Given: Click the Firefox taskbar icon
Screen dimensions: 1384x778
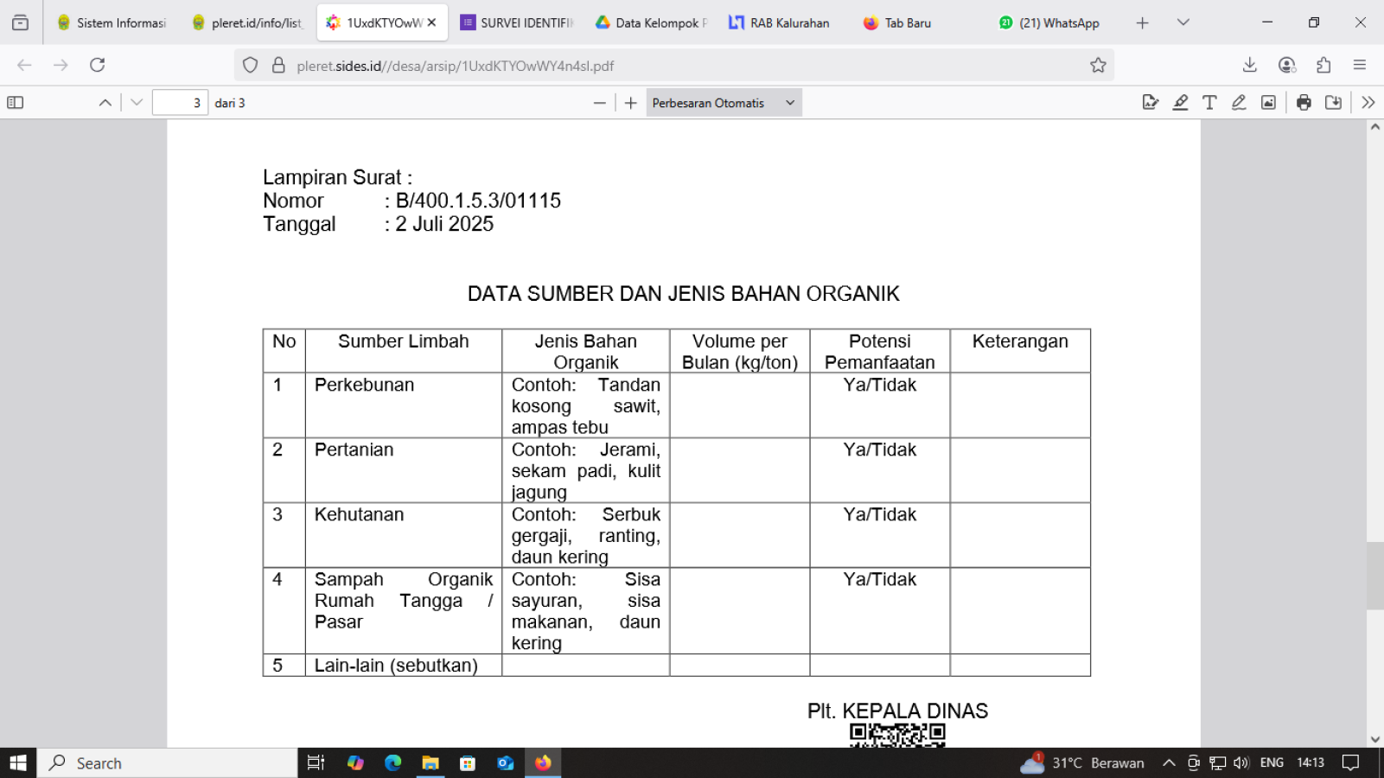Looking at the screenshot, I should coord(543,763).
